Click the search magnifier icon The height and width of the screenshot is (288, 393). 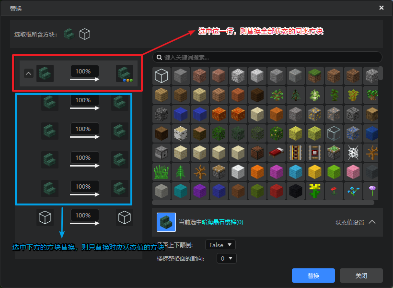[x=159, y=57]
